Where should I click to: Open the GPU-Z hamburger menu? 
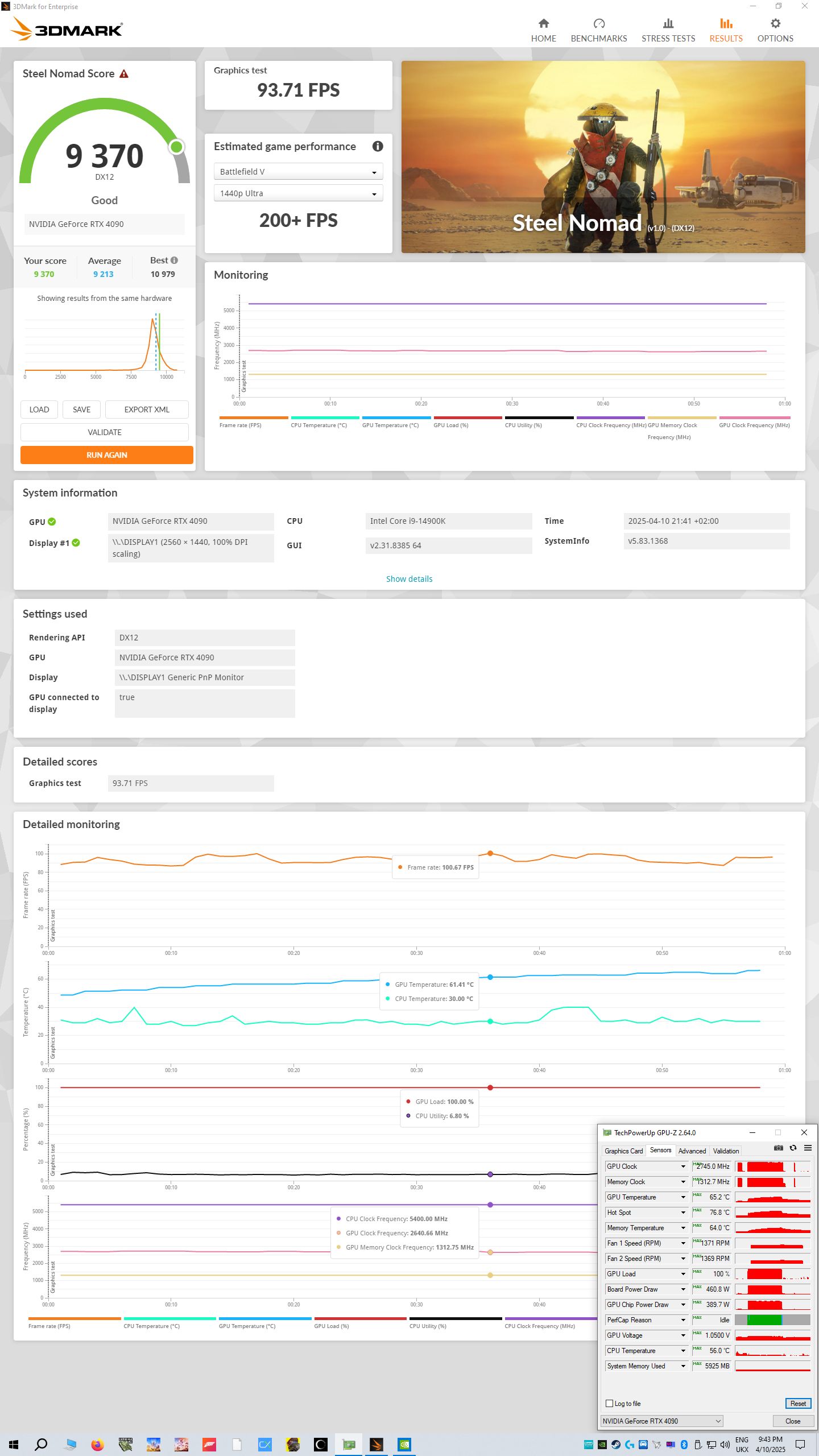(x=808, y=1148)
